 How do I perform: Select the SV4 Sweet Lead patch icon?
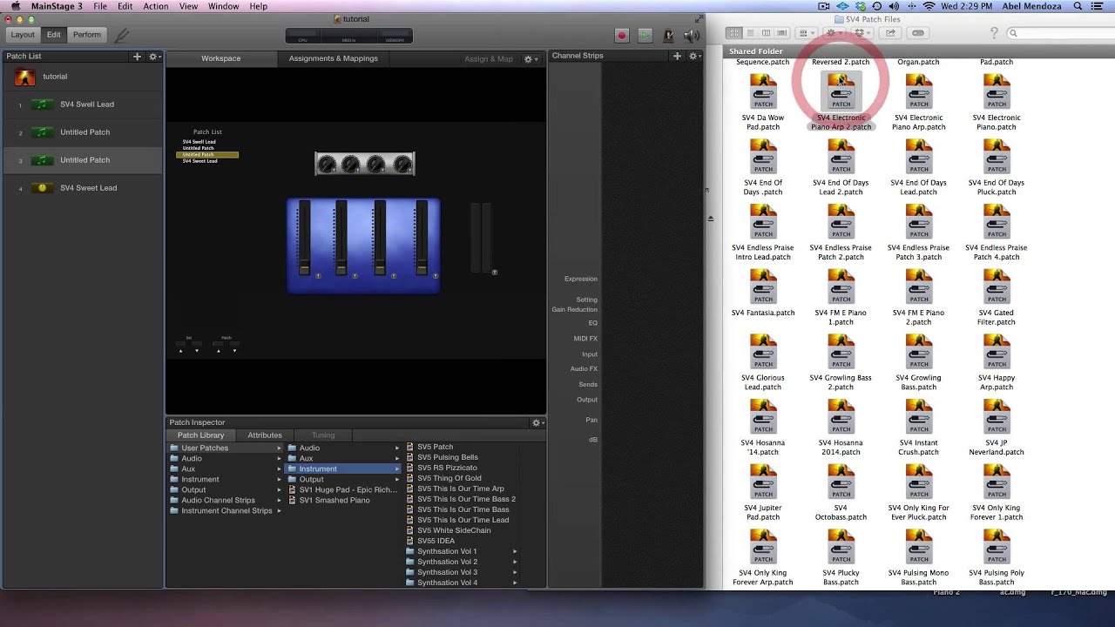point(42,188)
